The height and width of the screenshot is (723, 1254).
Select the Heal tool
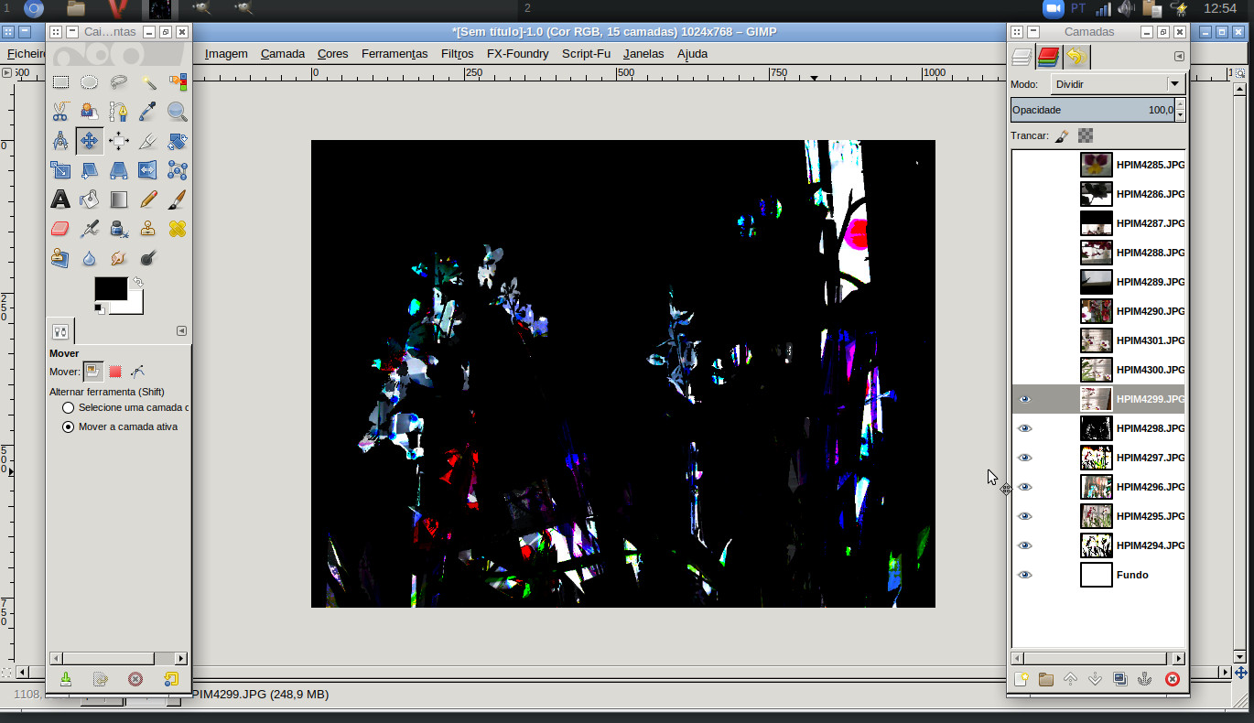point(178,229)
